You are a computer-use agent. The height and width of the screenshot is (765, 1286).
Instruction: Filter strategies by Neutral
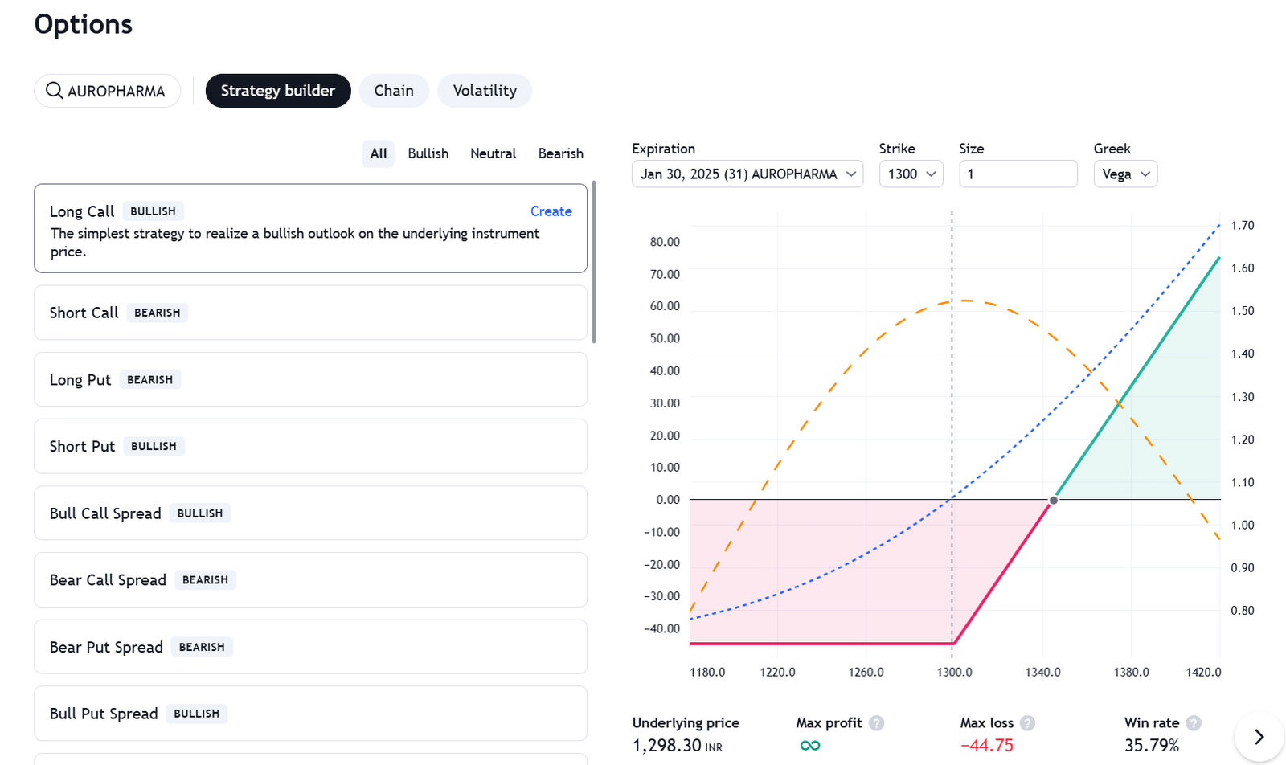pyautogui.click(x=493, y=153)
